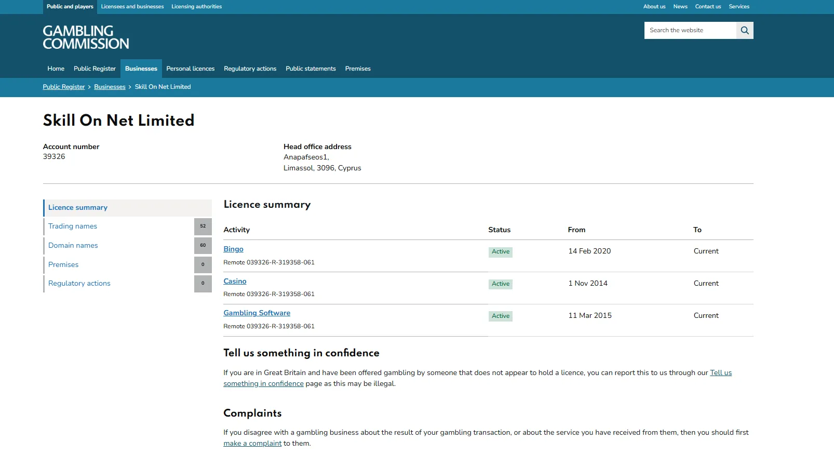Click Businesses breadcrumb link

point(110,87)
